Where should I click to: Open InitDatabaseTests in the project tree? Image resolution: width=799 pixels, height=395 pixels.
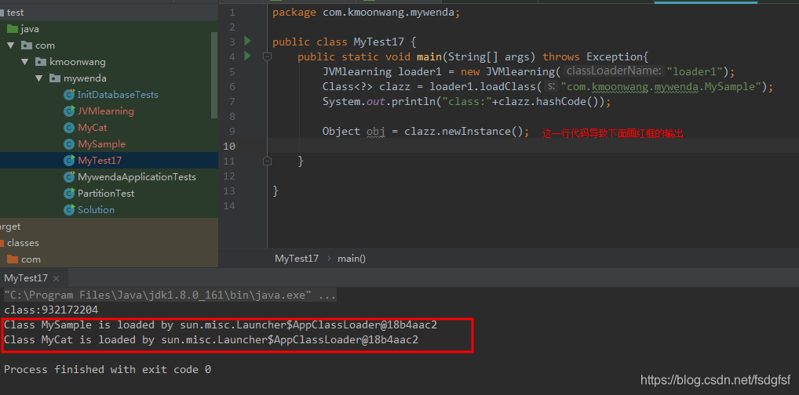click(x=118, y=95)
